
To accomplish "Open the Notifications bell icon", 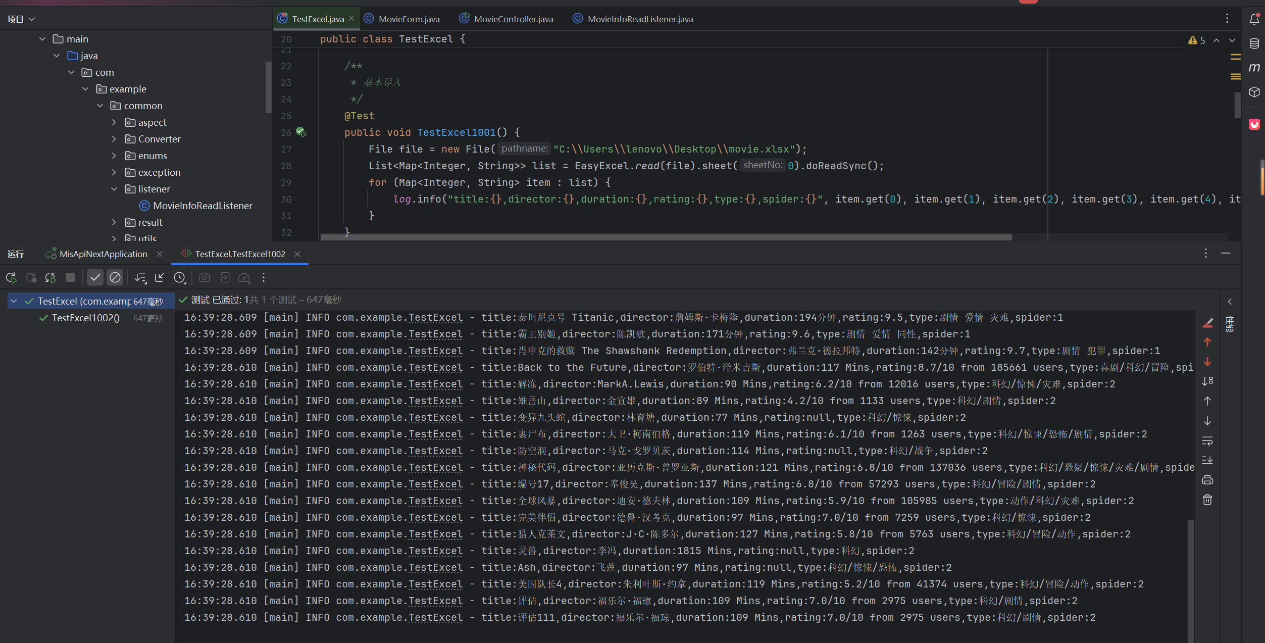I will coord(1254,19).
